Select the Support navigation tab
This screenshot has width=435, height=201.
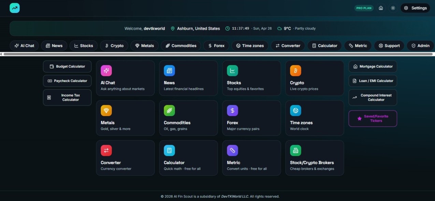tap(389, 46)
